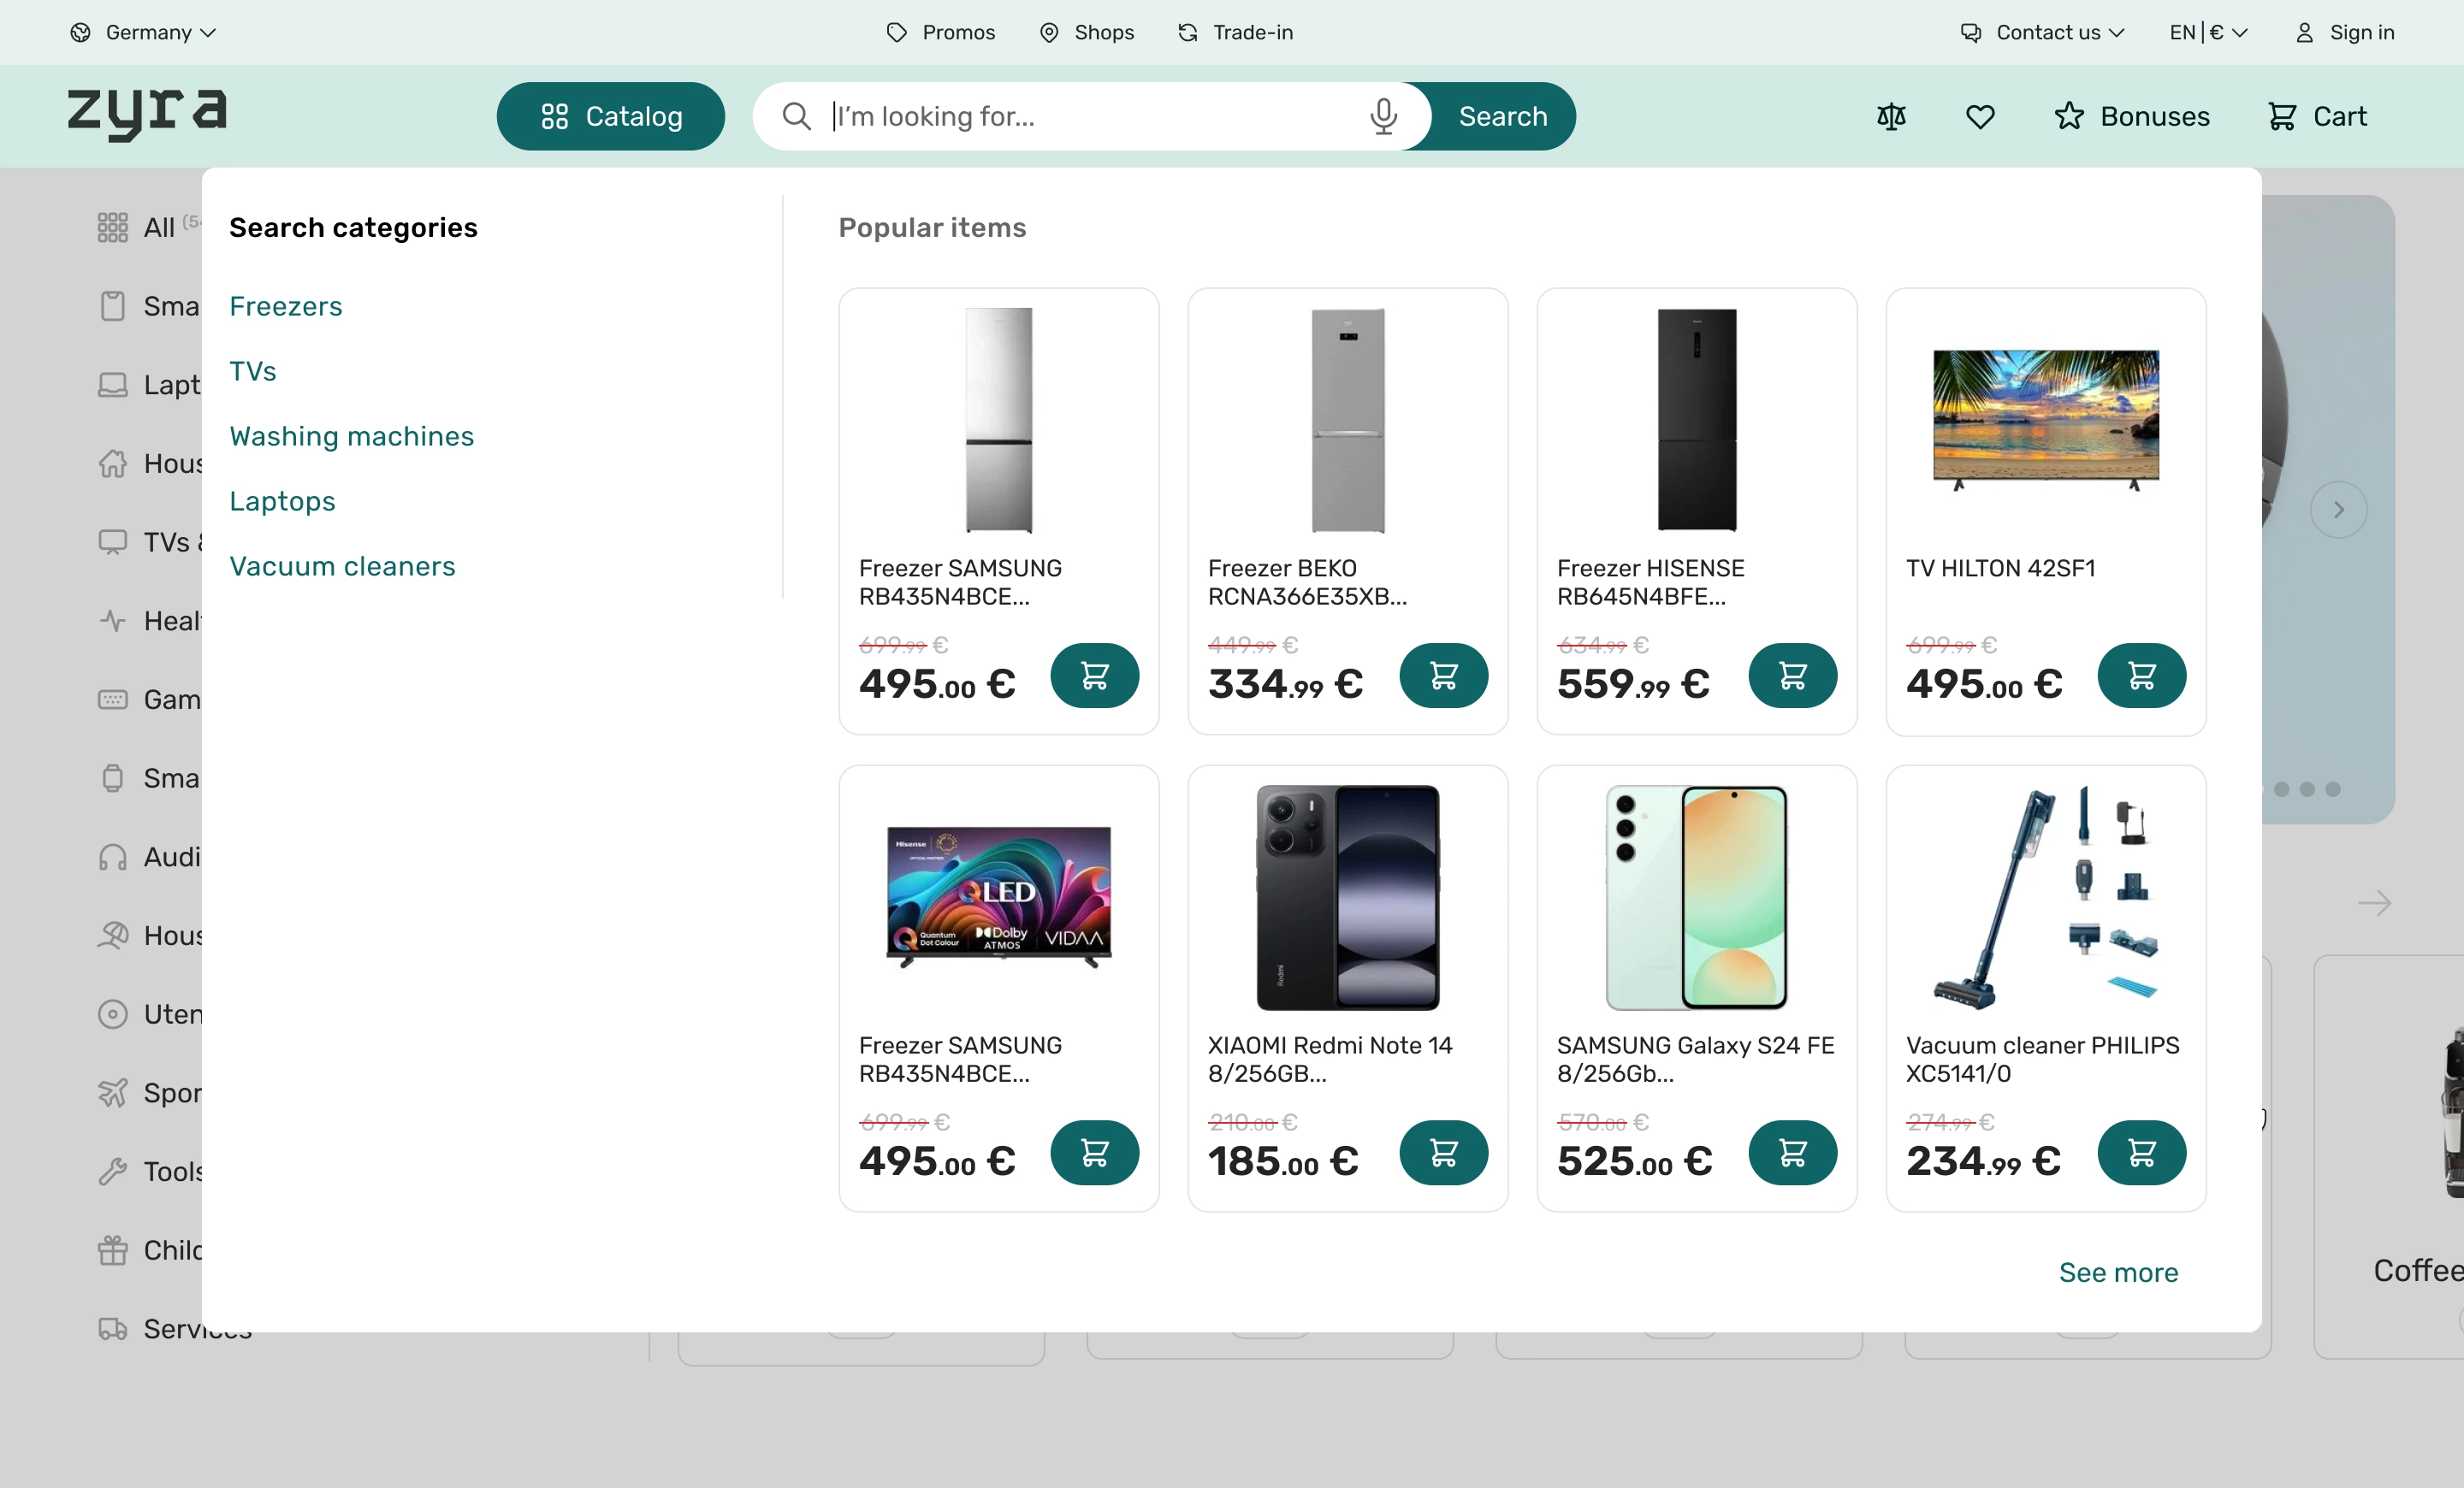Add Vacuum cleaner PHILIPS XC5141/0 to cart
The width and height of the screenshot is (2464, 1488).
pos(2142,1152)
